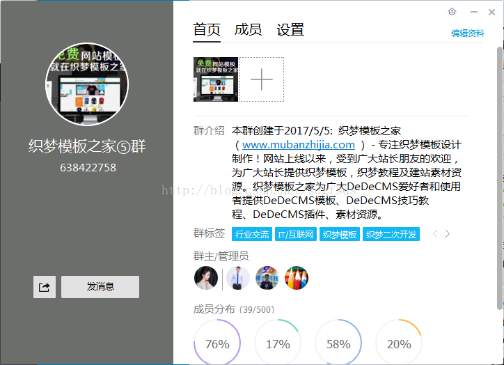Select the IT/互联网 group tag

pyautogui.click(x=296, y=234)
